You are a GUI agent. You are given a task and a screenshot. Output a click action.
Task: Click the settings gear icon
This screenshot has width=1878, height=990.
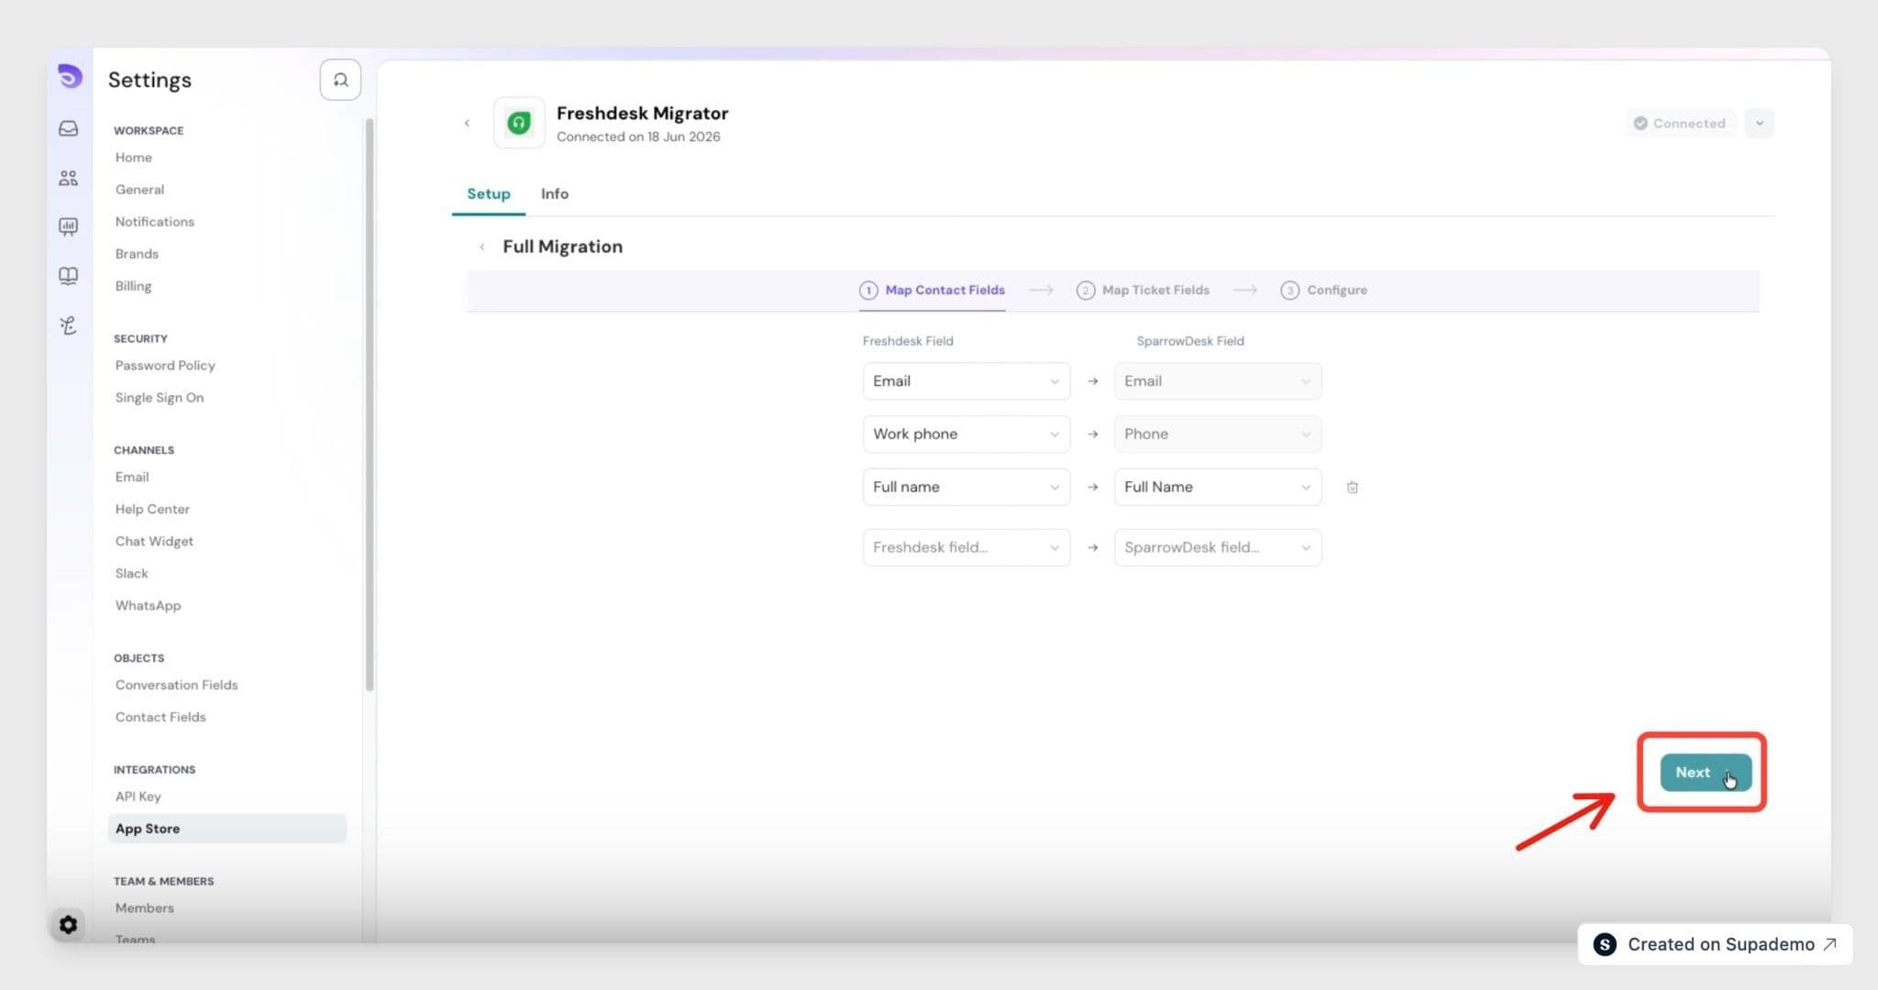click(x=68, y=924)
